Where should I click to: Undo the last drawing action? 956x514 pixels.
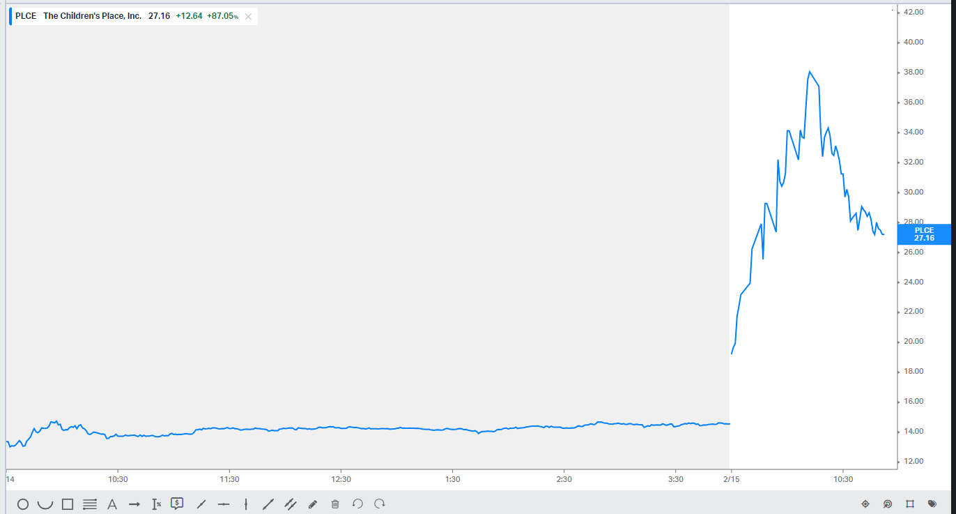coord(357,504)
